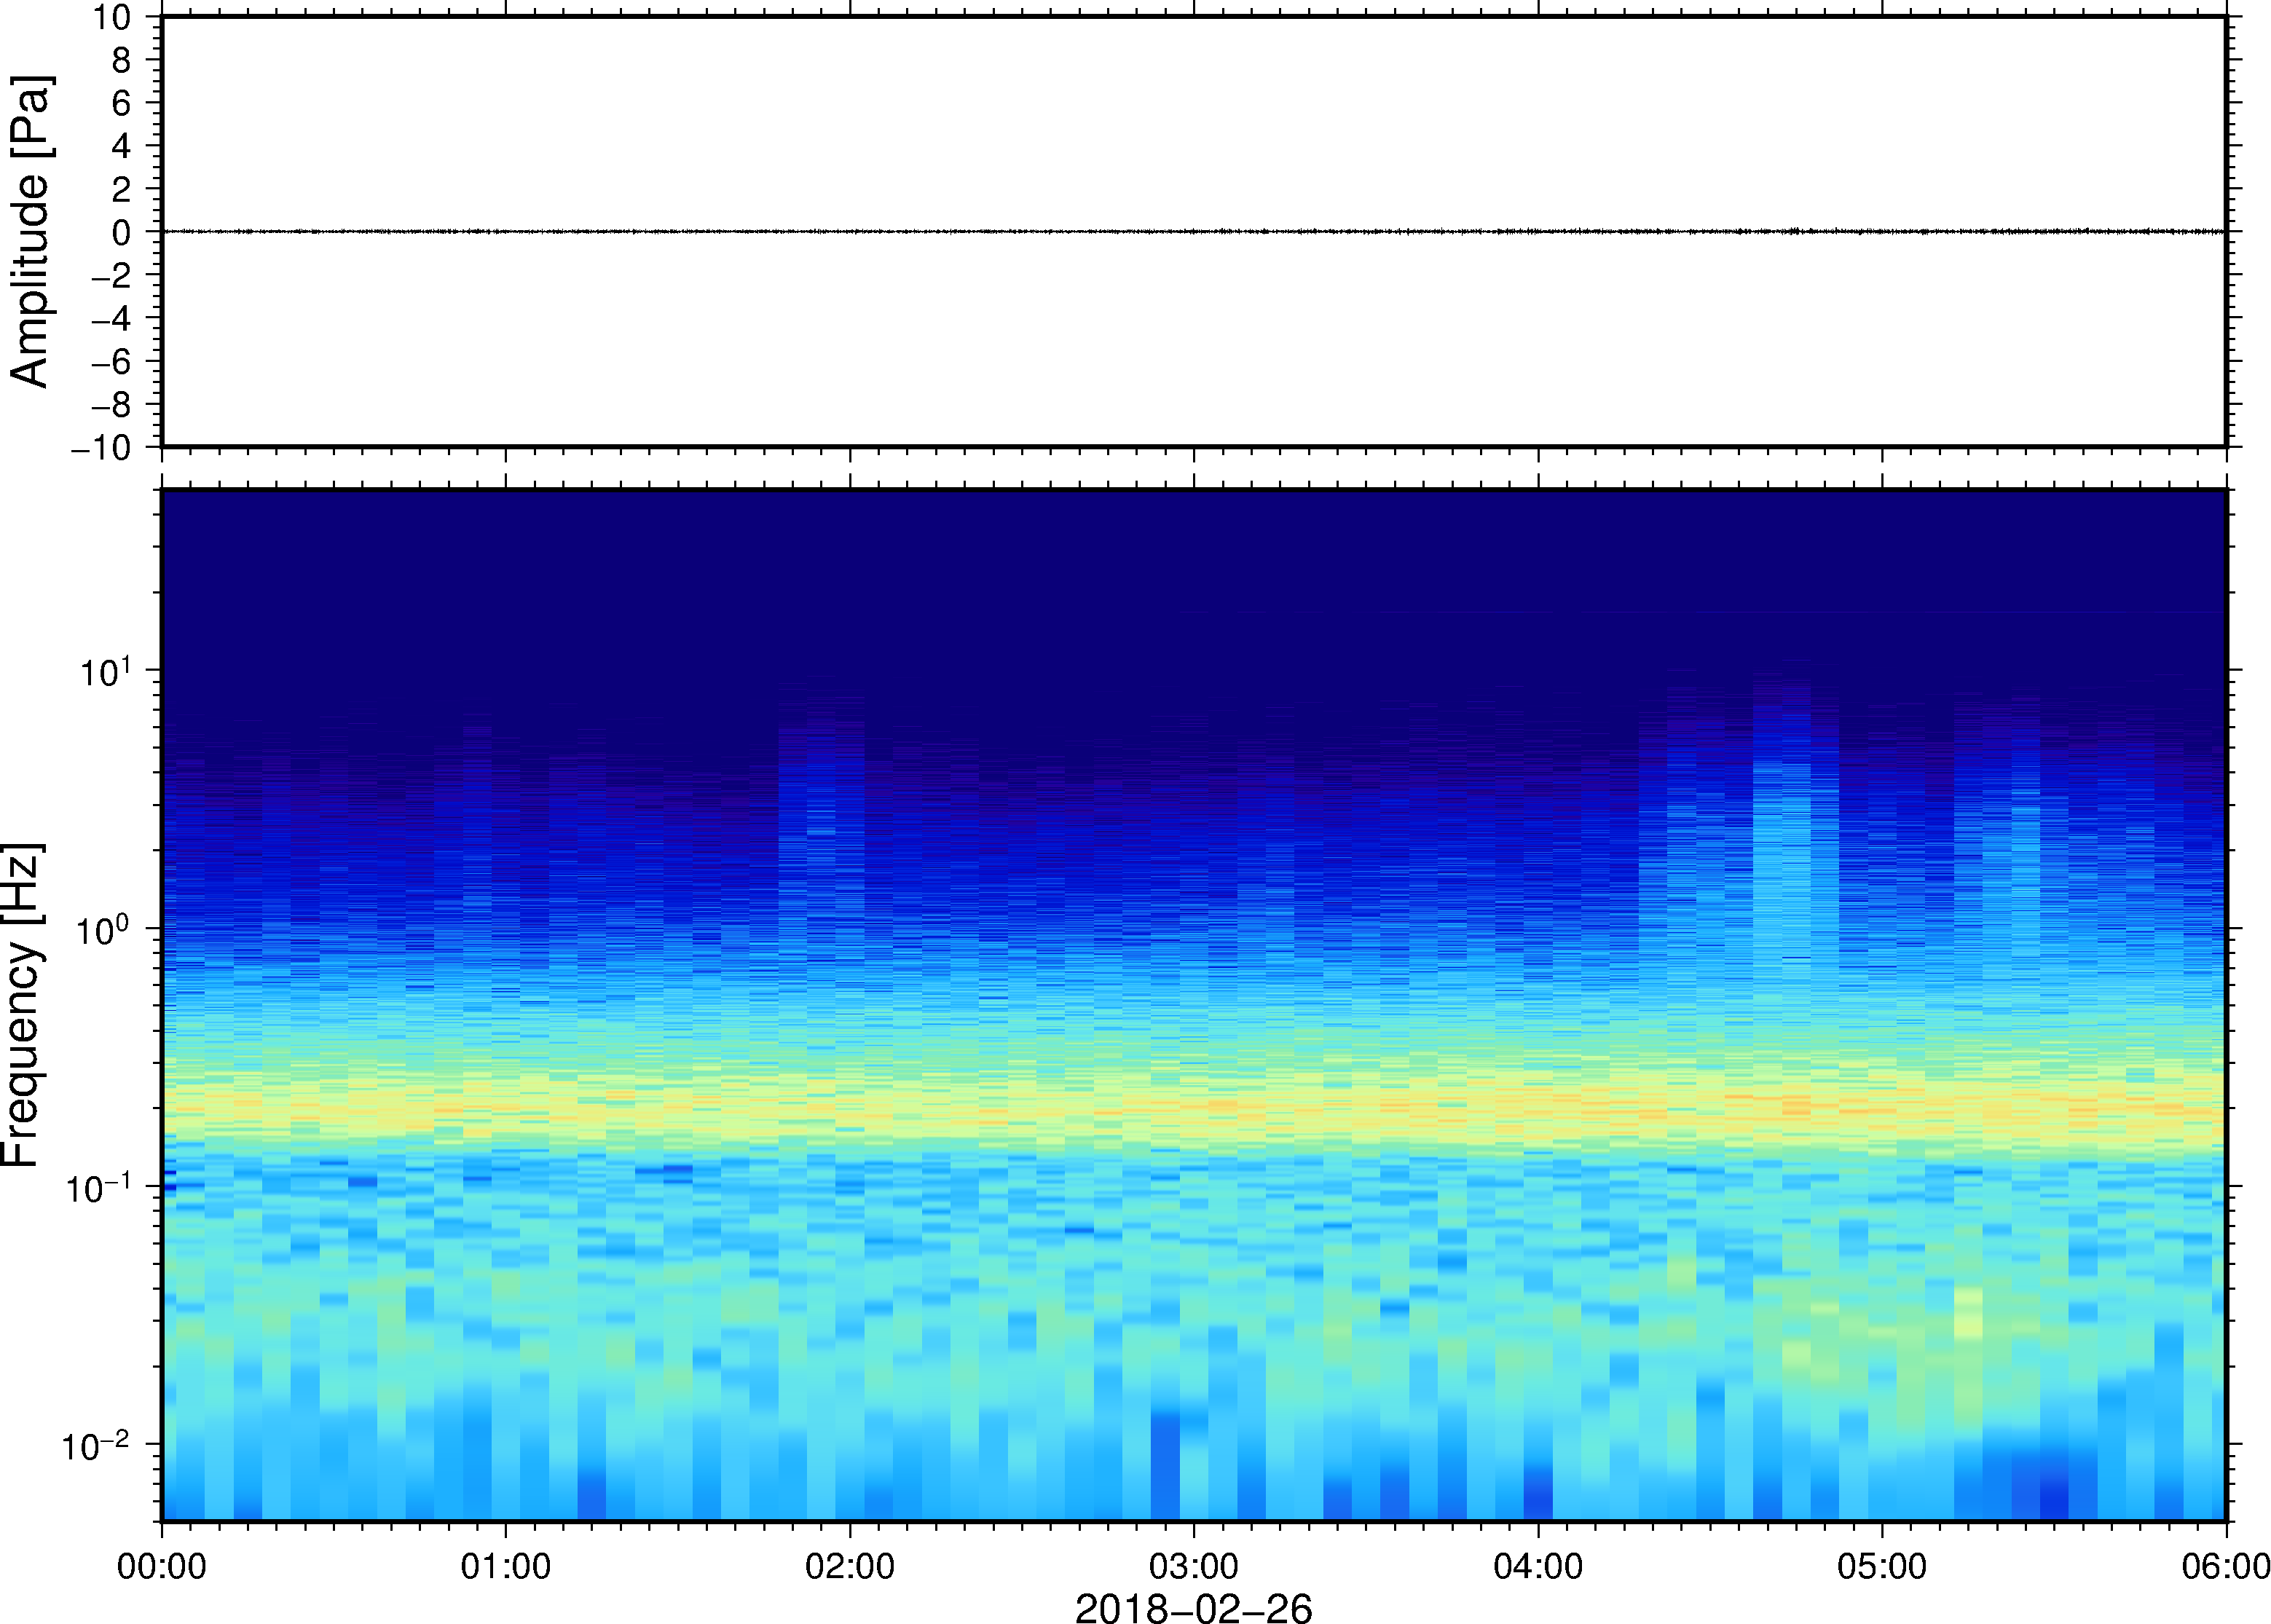2271x1624 pixels.
Task: Click amplitude tick label 2
Action: tap(122, 189)
